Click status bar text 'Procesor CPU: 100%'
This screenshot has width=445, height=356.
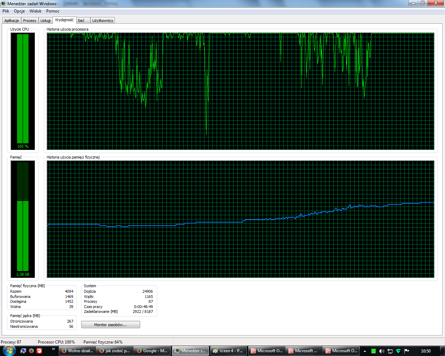pos(56,342)
